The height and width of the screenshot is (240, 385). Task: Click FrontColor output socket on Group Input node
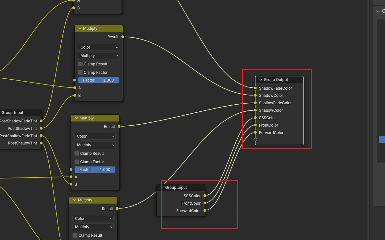[205, 203]
